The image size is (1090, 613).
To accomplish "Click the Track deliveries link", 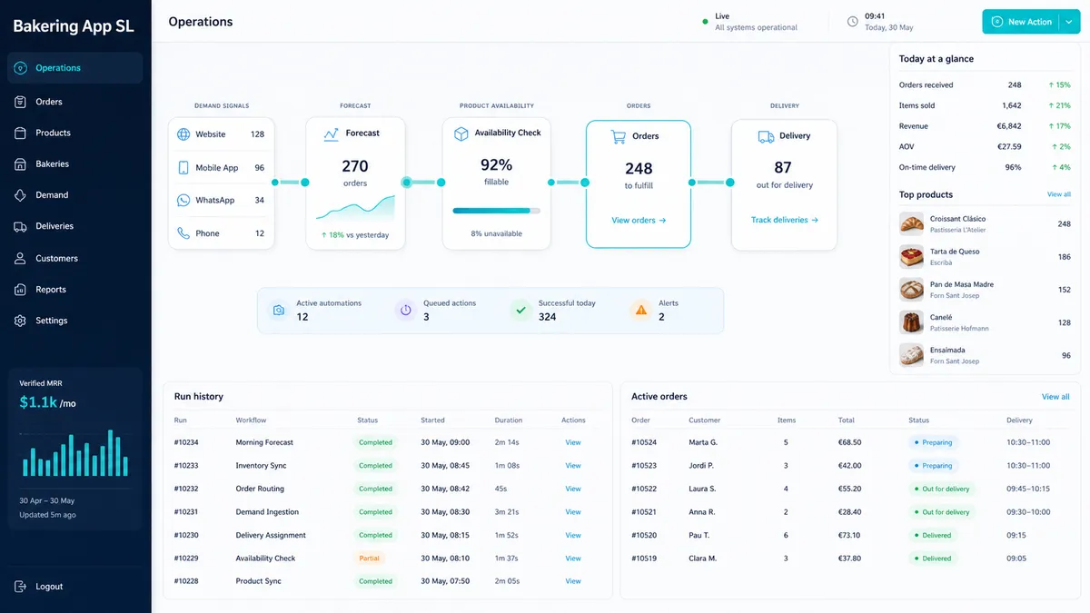I will (785, 220).
